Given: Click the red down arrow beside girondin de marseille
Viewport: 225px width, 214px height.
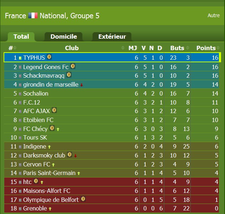Looking at the screenshot, I should click(x=82, y=85).
